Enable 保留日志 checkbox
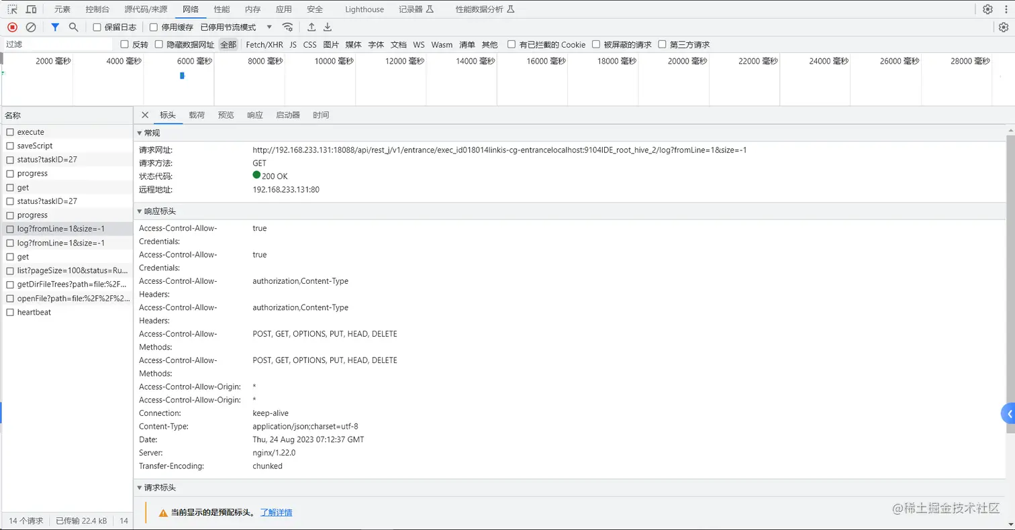The height and width of the screenshot is (530, 1015). [97, 28]
